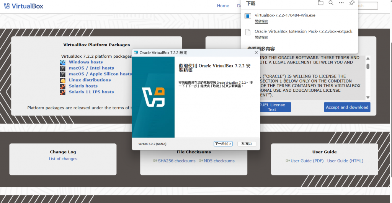Click Windows hosts platform icon
This screenshot has width=392, height=203.
pyautogui.click(x=63, y=62)
